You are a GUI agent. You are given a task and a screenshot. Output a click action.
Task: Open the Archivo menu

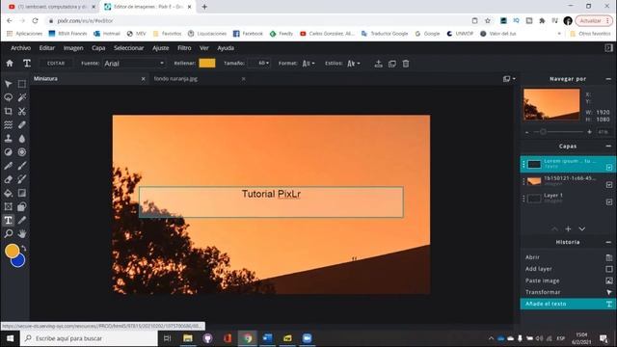click(21, 48)
